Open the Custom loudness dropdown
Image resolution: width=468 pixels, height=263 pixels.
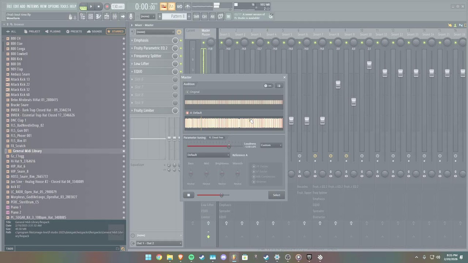[x=271, y=145]
